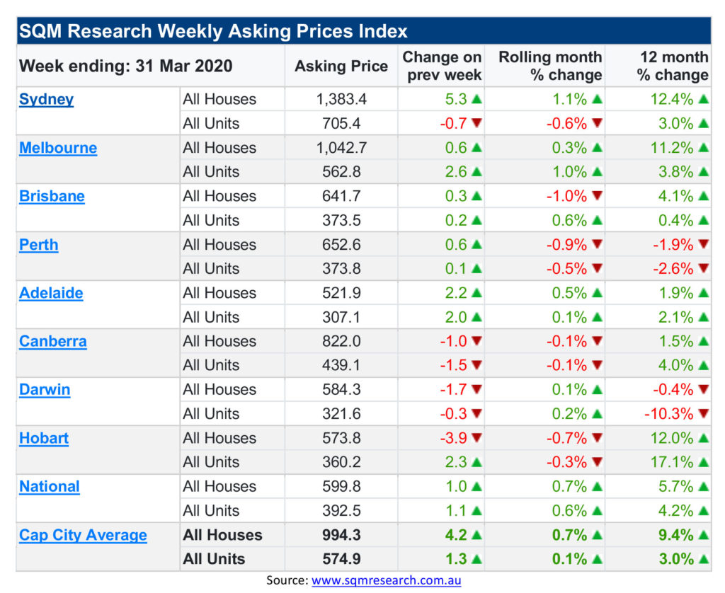This screenshot has width=725, height=593.
Task: Select Brisbane houses asking price 641.7
Action: 341,196
